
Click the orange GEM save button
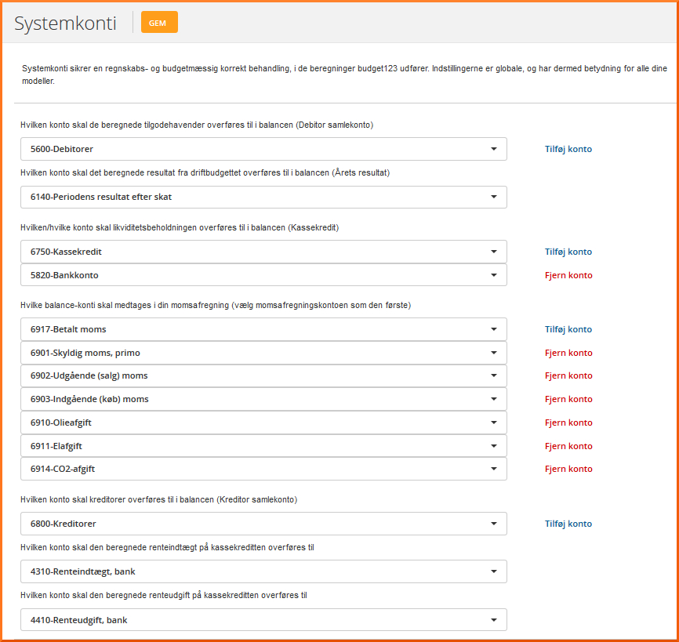tap(159, 23)
